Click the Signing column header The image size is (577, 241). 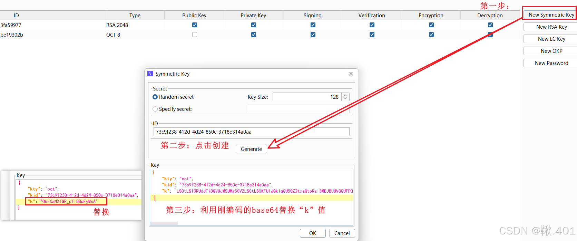point(313,16)
